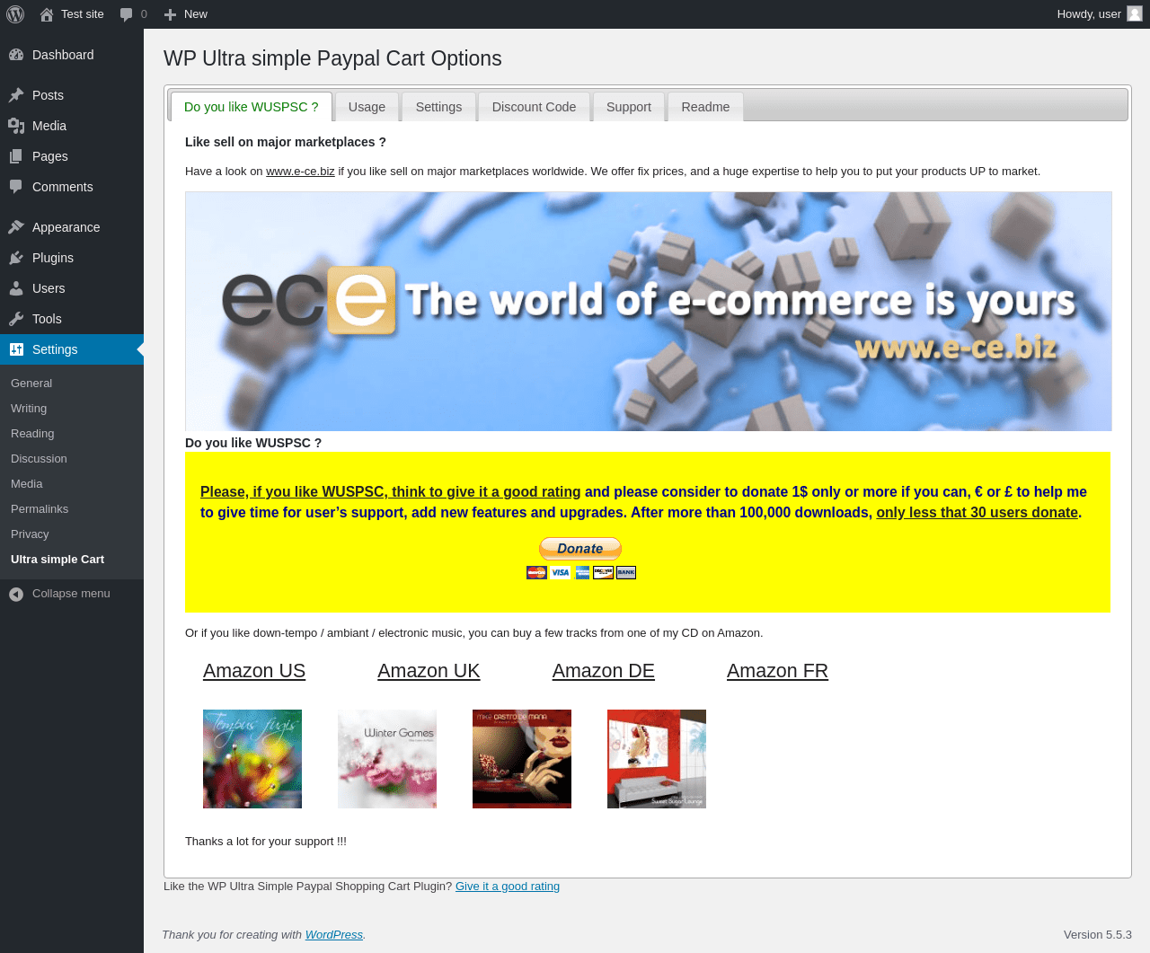This screenshot has height=953, width=1150.
Task: Click the Media sidebar icon
Action: 16,126
